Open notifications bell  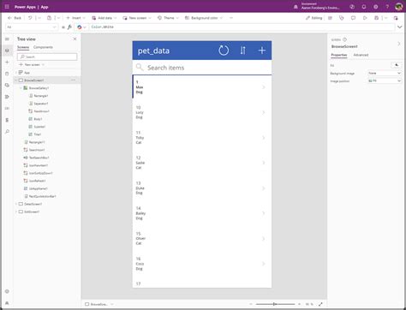coord(364,7)
